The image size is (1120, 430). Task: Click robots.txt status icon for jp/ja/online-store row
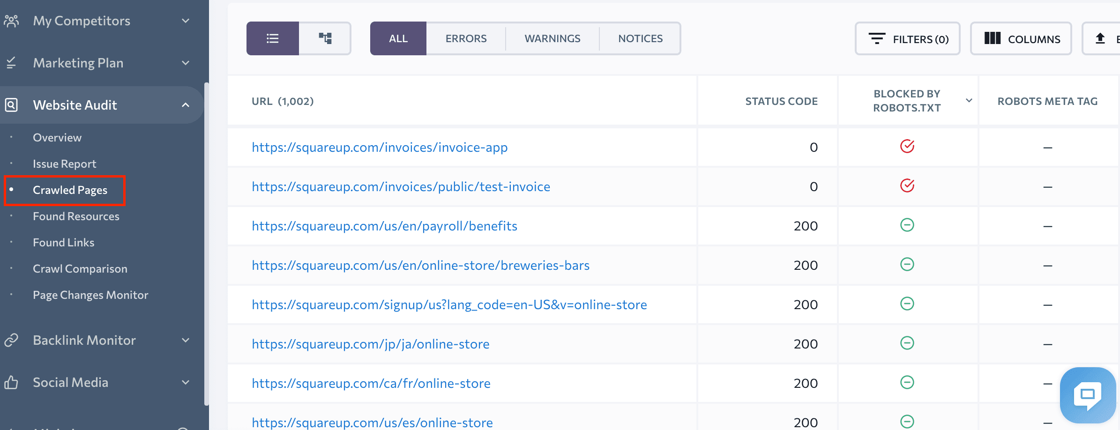pyautogui.click(x=907, y=343)
